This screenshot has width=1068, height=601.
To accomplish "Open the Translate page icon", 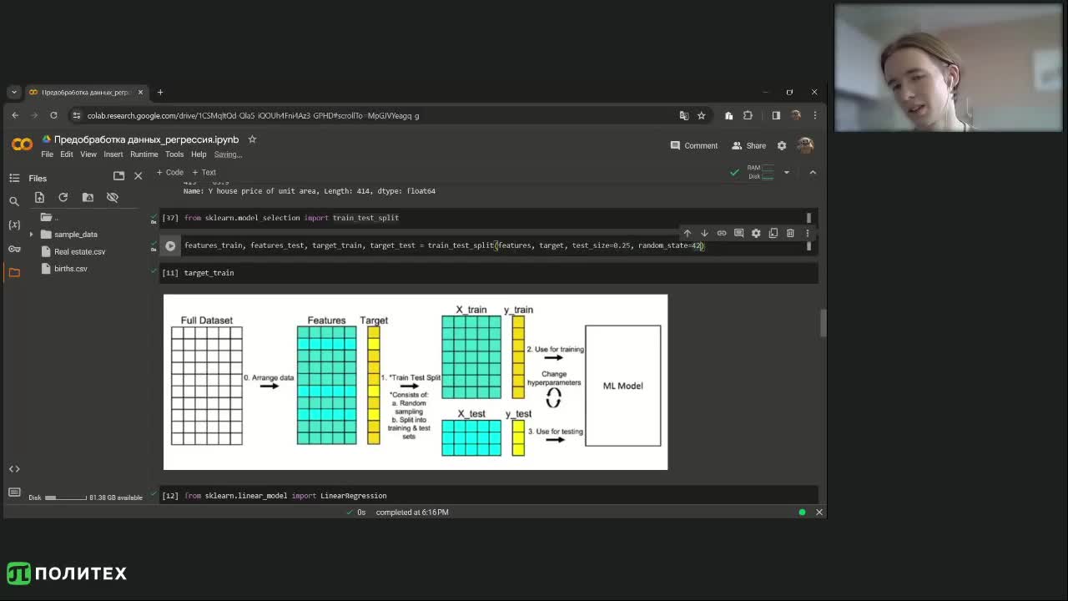I will pos(684,115).
